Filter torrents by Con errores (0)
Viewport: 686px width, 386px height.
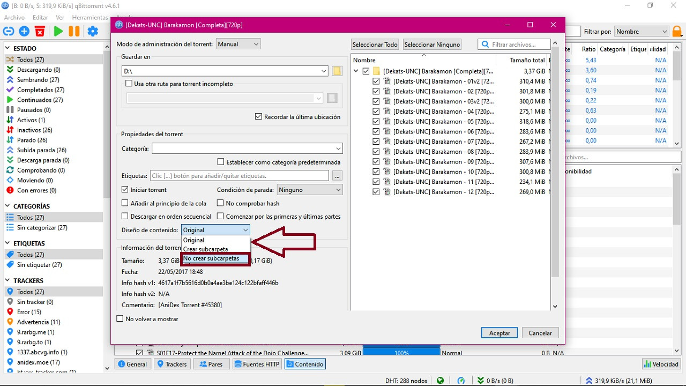coord(36,190)
